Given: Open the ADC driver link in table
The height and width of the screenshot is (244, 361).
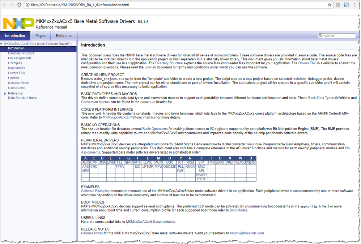Looking at the screenshot, I should [85, 163].
